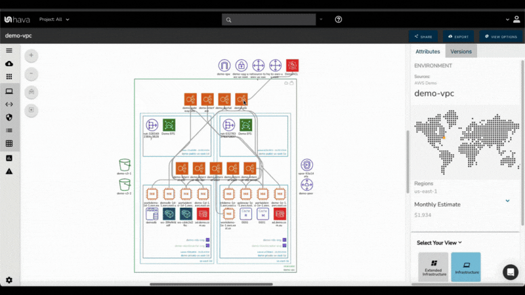Click the AWS Demo source text
Image resolution: width=525 pixels, height=295 pixels.
[425, 83]
